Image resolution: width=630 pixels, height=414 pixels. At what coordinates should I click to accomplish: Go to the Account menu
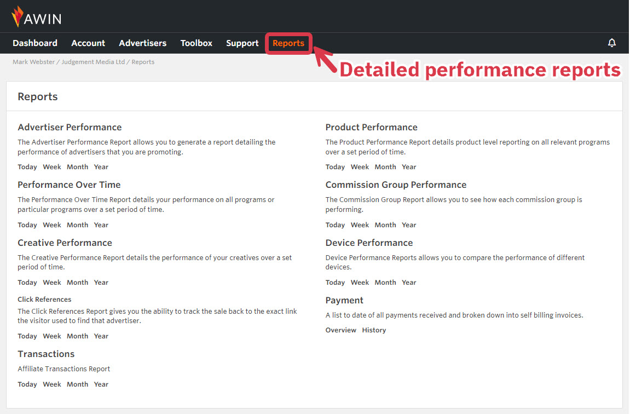pos(88,43)
